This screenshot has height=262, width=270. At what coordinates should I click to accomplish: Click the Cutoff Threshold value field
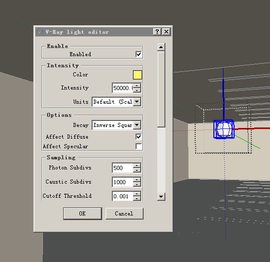click(123, 196)
